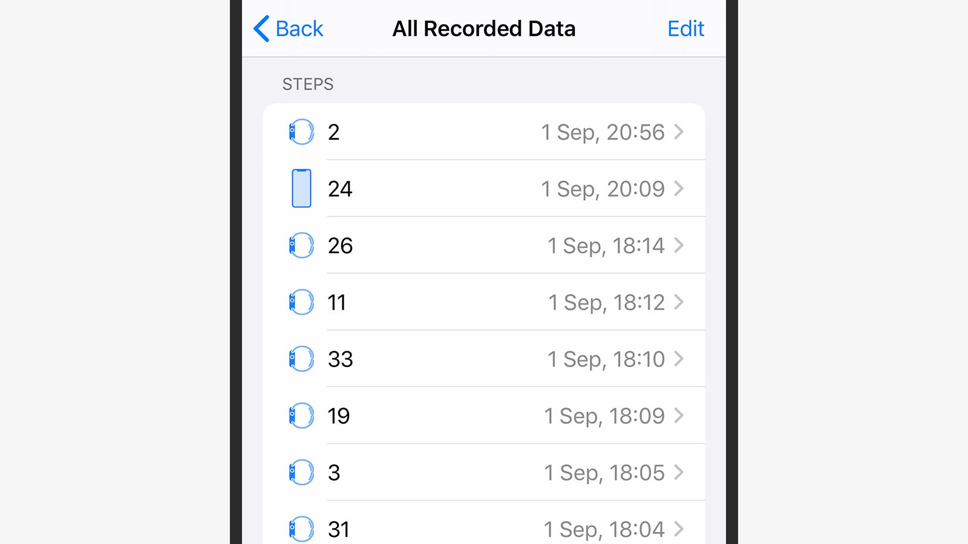
Task: Select the watch icon beside the 19-step entry
Action: click(x=301, y=416)
